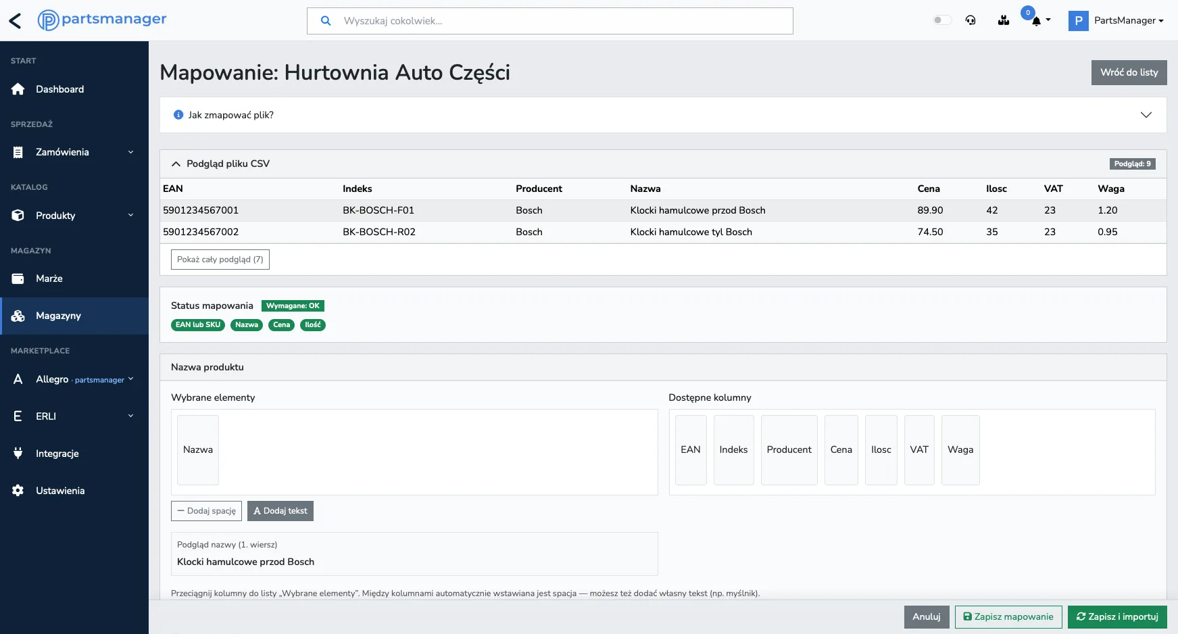Click Zapisz i importuj button
The height and width of the screenshot is (634, 1178).
tap(1117, 617)
